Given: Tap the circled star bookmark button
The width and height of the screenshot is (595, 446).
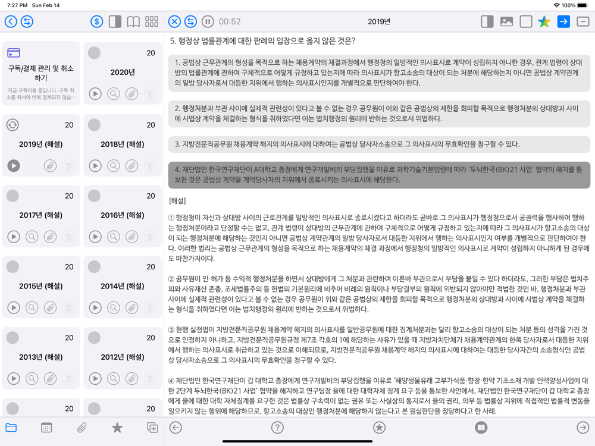Looking at the screenshot, I should [x=379, y=428].
